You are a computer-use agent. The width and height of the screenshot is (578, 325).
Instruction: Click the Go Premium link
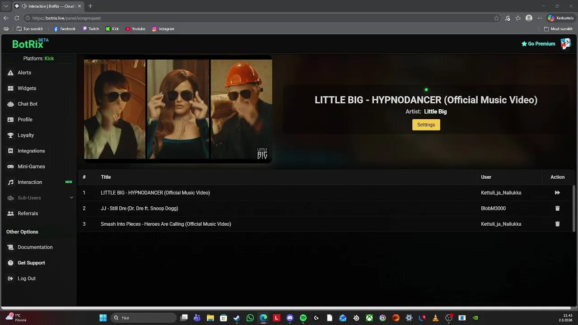(538, 44)
